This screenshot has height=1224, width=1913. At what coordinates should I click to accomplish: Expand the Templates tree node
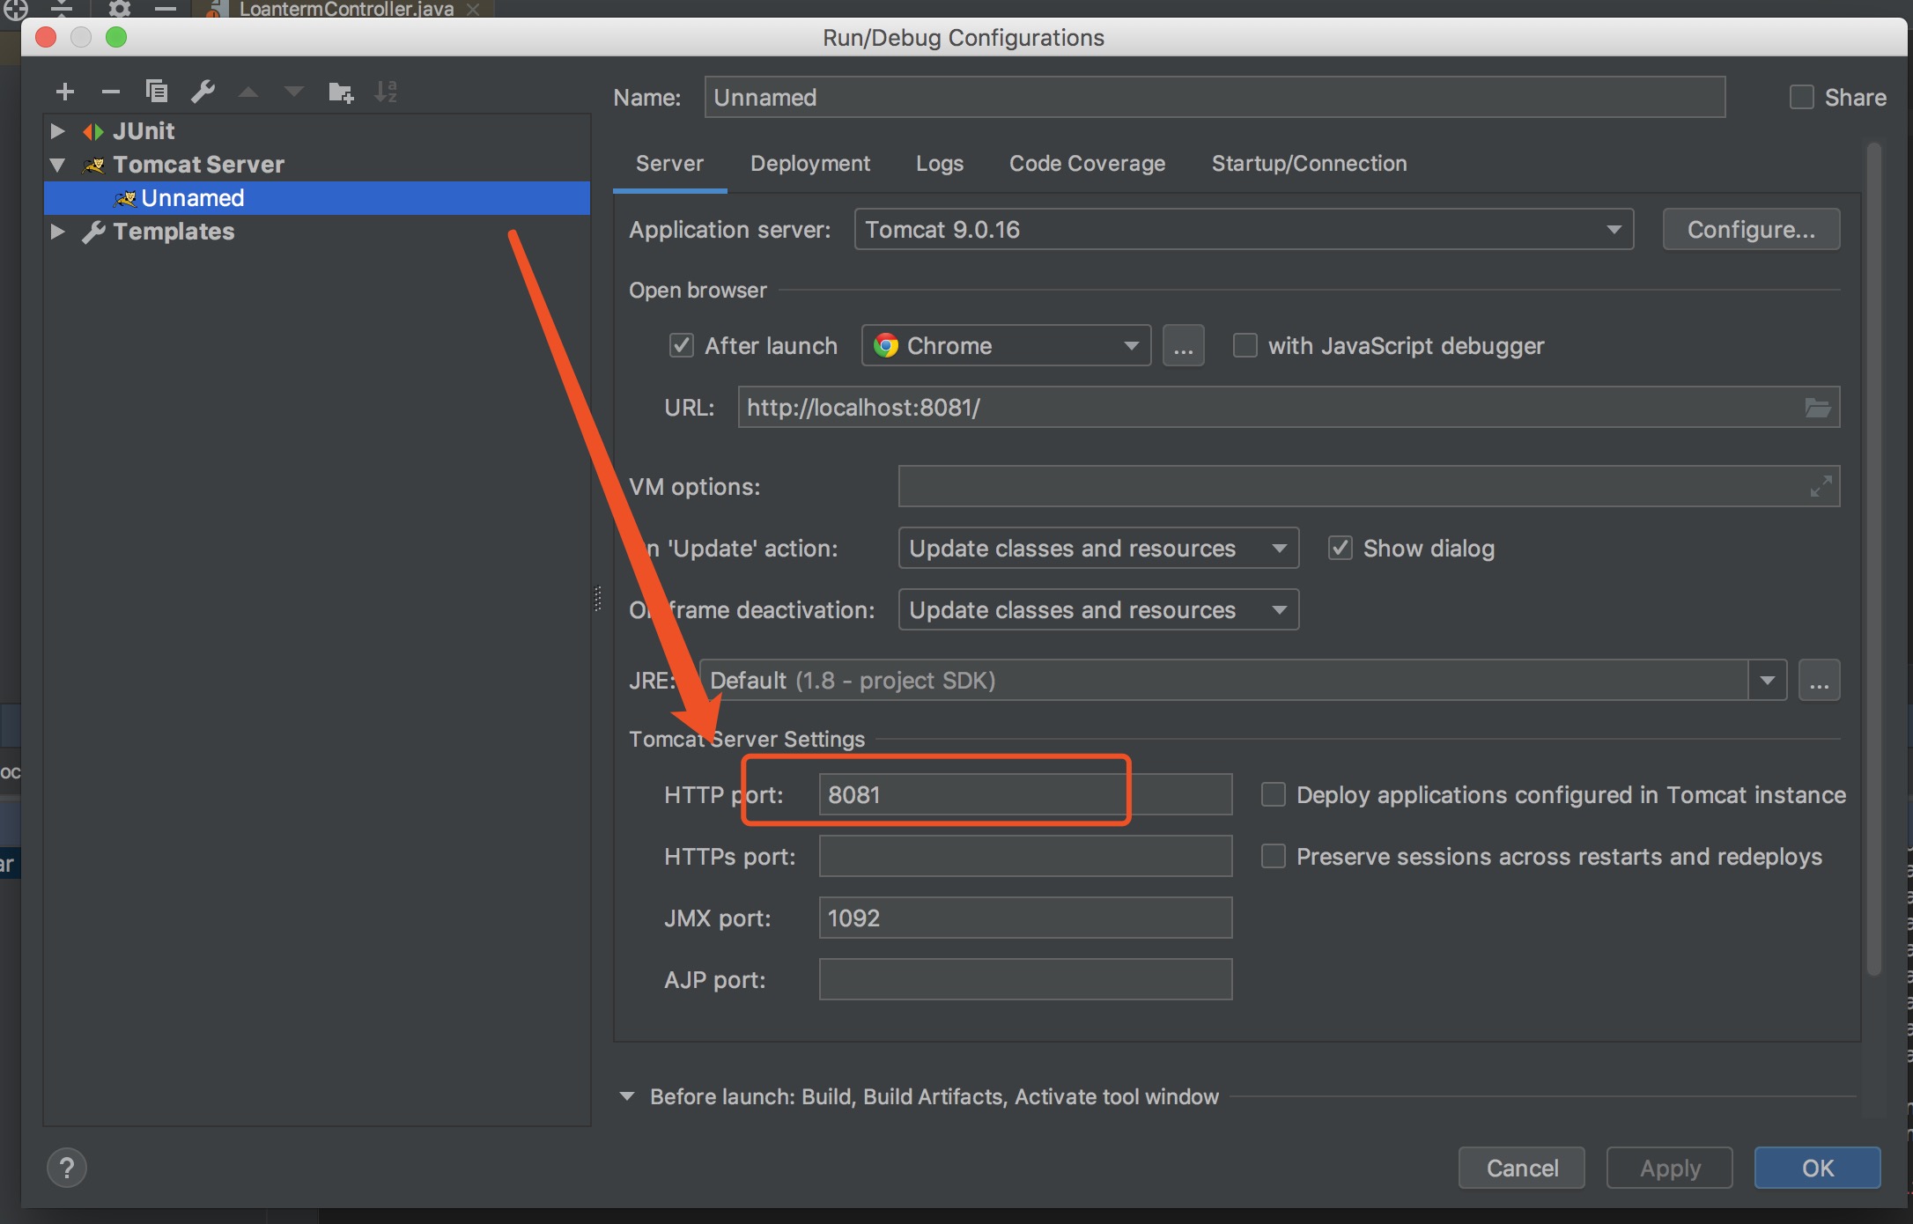58,232
